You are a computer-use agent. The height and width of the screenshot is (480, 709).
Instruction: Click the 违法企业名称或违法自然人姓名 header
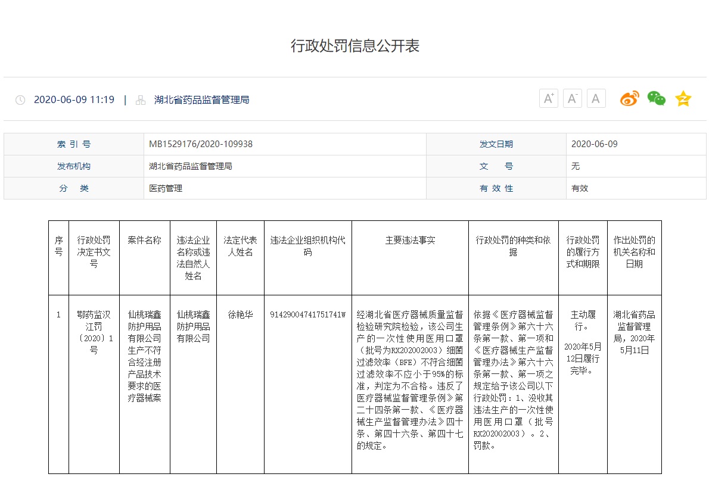(x=194, y=258)
